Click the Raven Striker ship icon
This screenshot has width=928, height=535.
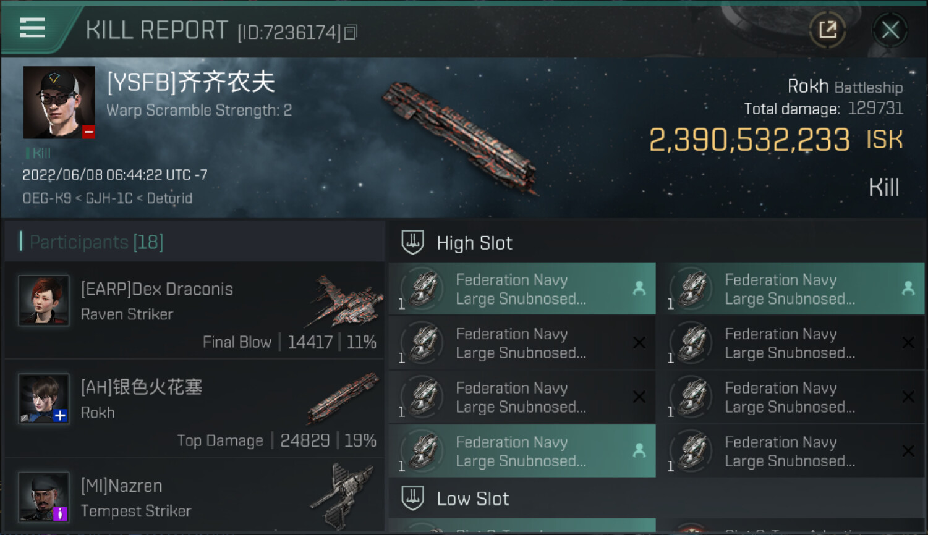coord(345,301)
